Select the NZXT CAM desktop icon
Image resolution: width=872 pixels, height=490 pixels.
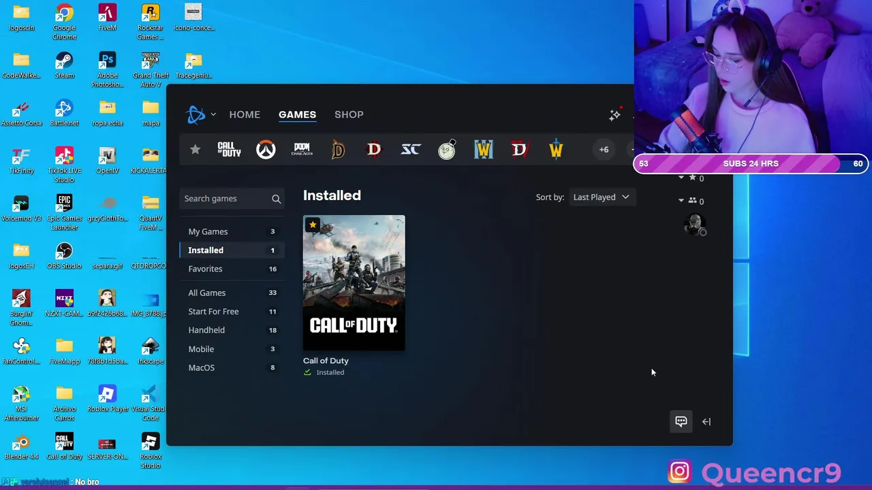click(x=64, y=304)
